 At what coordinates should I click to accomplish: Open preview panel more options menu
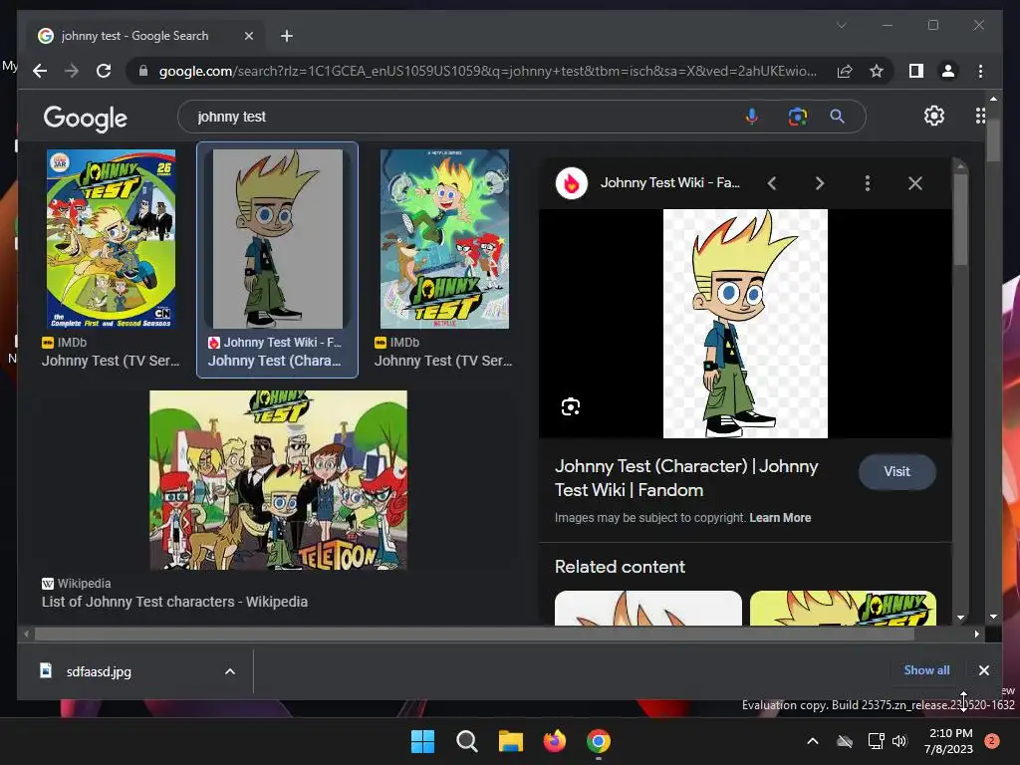tap(868, 183)
